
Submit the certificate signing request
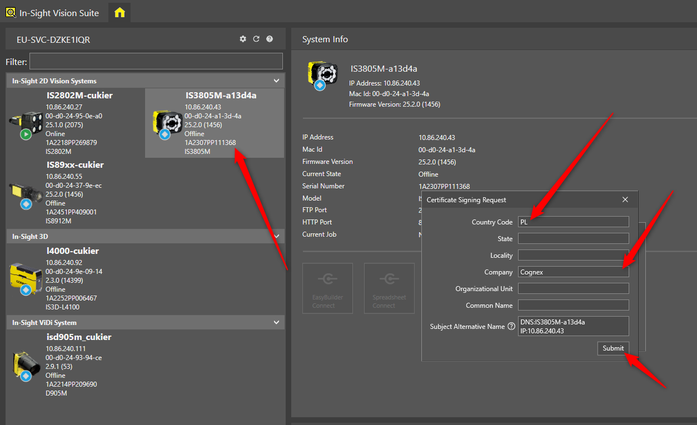click(613, 348)
